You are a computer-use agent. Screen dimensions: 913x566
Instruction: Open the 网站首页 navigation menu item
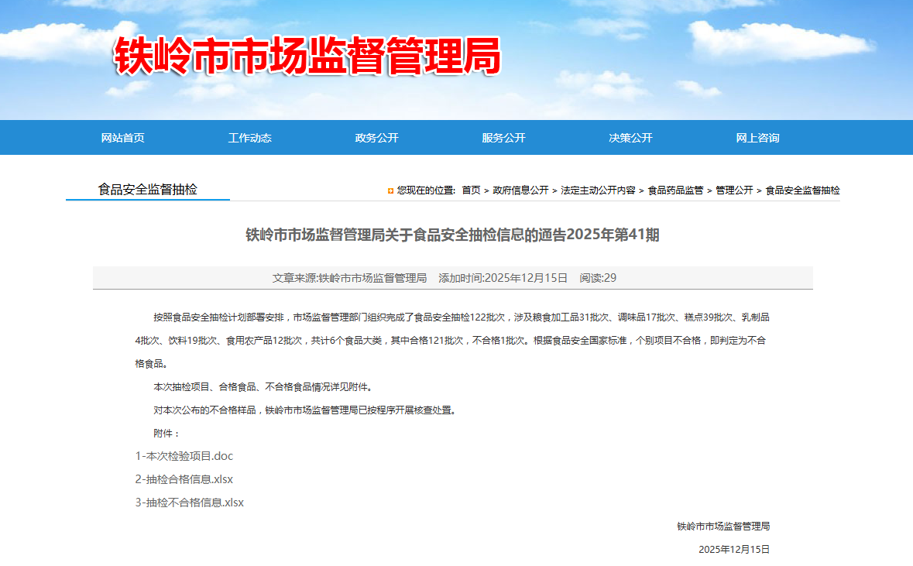(122, 138)
